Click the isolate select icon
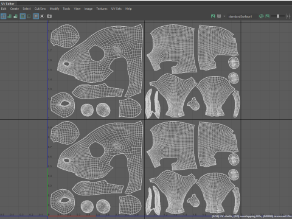The width and height of the screenshot is (292, 219). coord(42,16)
